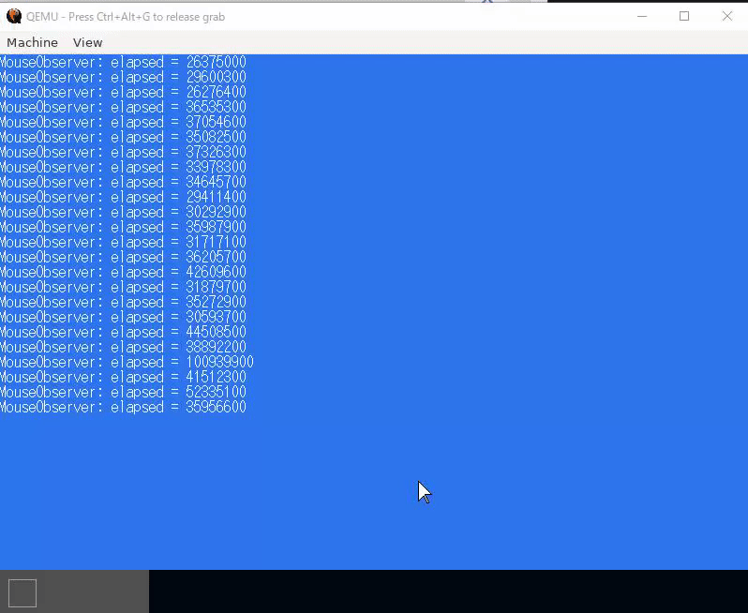Image resolution: width=748 pixels, height=613 pixels.
Task: Click the line reading elapsed = 100939900
Action: point(127,363)
